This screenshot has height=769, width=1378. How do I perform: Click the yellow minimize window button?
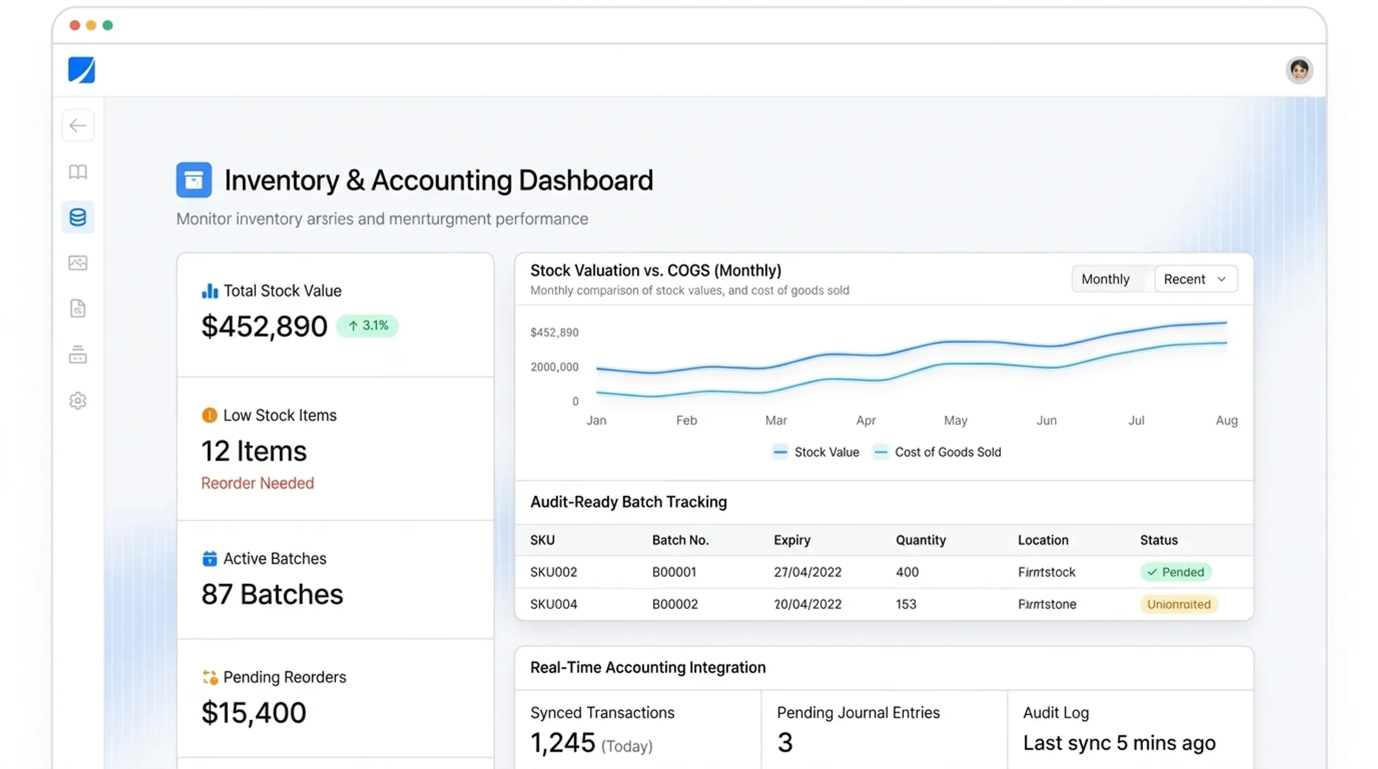pyautogui.click(x=91, y=26)
